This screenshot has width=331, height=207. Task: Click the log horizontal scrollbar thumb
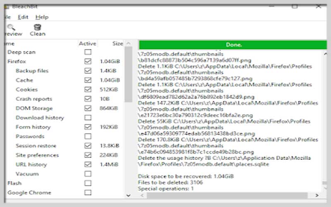tap(227, 195)
